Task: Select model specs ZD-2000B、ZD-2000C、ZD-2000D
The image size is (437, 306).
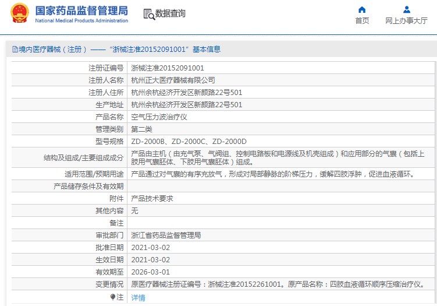Action: 189,142
